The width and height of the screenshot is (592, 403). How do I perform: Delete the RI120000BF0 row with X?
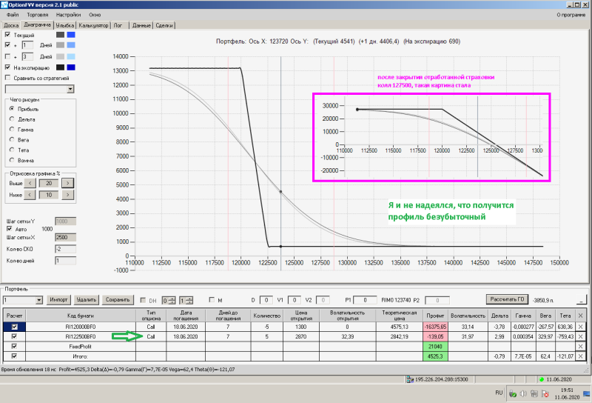(x=580, y=326)
